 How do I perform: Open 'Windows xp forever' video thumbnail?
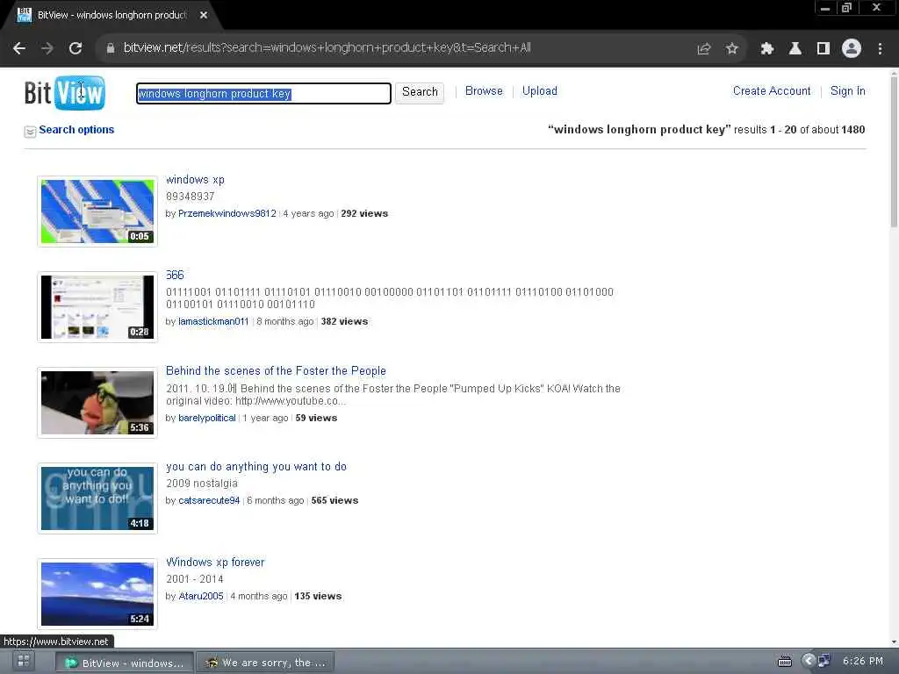tap(97, 594)
